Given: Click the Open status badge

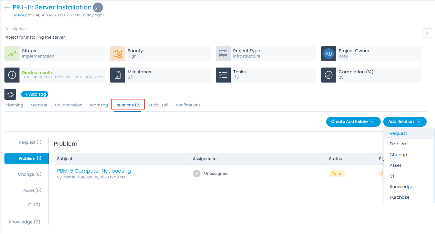Looking at the screenshot, I should (x=337, y=173).
